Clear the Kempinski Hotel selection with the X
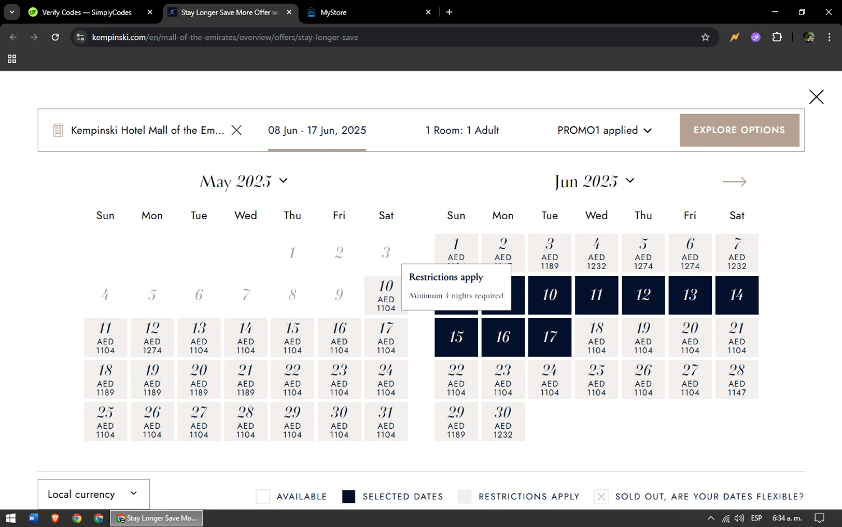The height and width of the screenshot is (527, 842). point(237,130)
